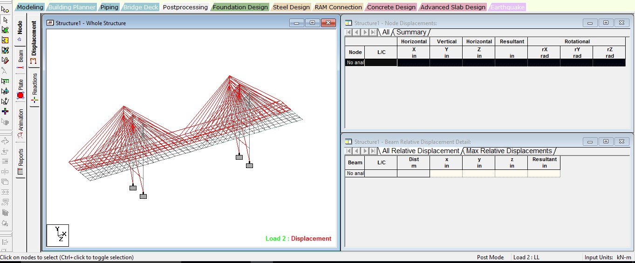Image resolution: width=635 pixels, height=263 pixels.
Task: Choose the Load Edit Cursor tool
Action: point(5,60)
